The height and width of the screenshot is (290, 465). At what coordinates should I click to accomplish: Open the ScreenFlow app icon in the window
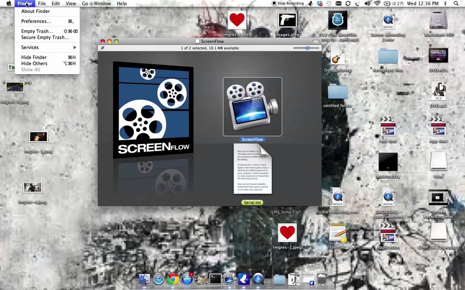pos(252,106)
